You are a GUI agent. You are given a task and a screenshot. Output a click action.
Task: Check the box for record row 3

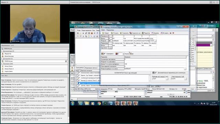pos(79,78)
